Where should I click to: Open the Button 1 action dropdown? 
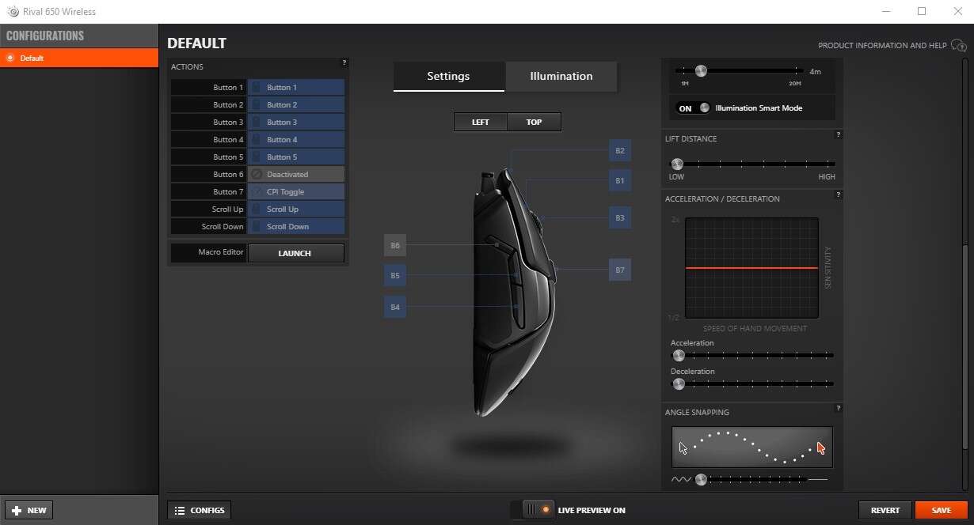click(296, 88)
